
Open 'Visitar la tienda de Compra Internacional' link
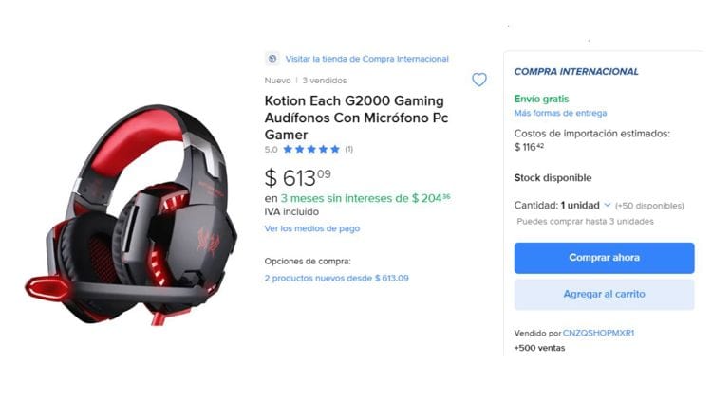[366, 59]
